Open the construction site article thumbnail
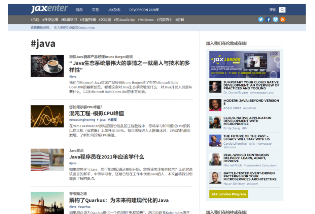Viewport: 315px width, 214px height. pyautogui.click(x=47, y=203)
